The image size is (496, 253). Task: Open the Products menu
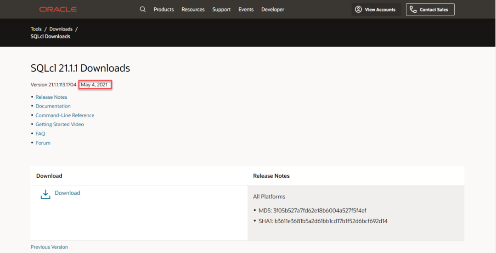pyautogui.click(x=164, y=9)
